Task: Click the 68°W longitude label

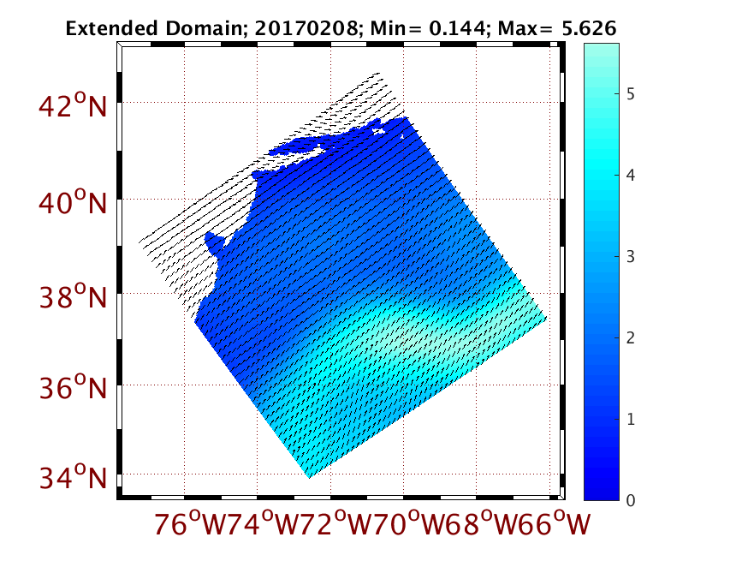Action: pyautogui.click(x=482, y=524)
